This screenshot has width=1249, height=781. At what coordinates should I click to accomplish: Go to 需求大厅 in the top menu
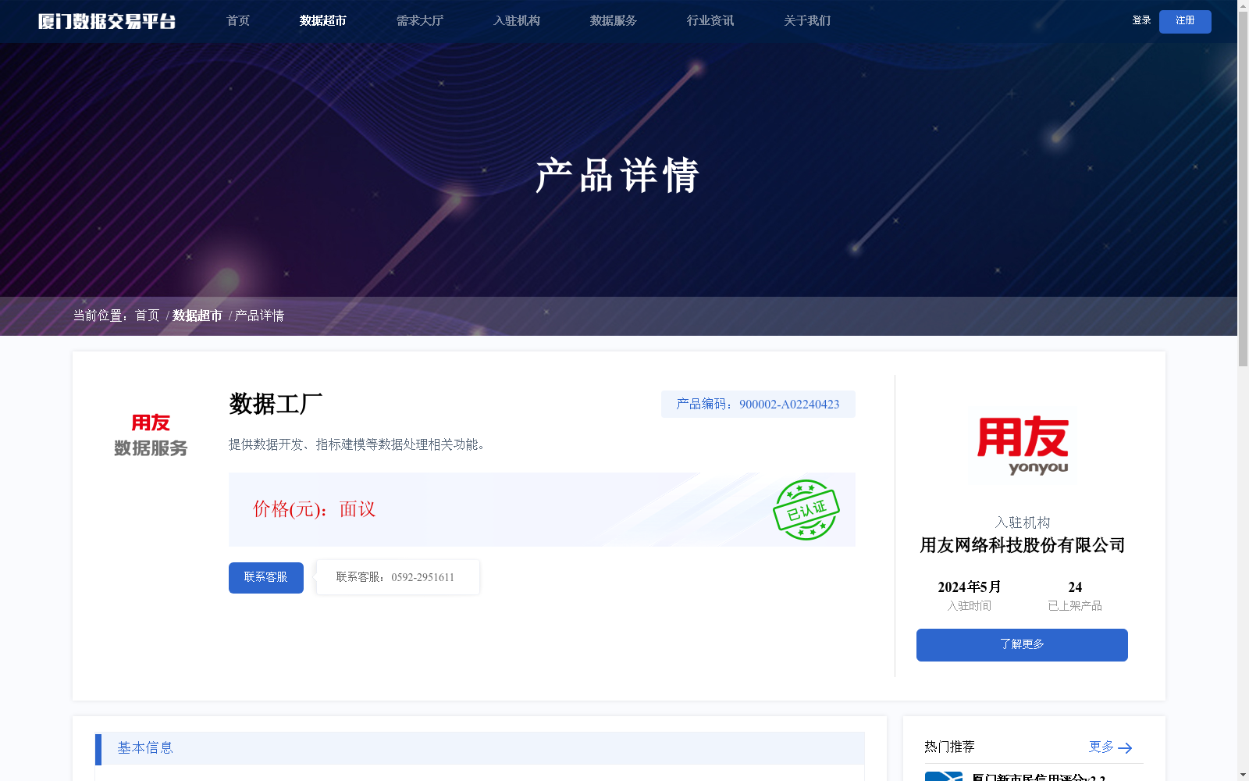click(x=420, y=21)
